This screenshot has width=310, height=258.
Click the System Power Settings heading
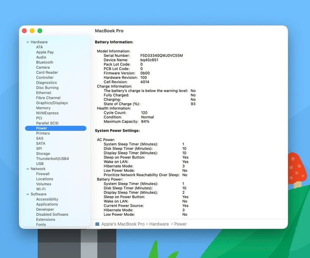[117, 130]
